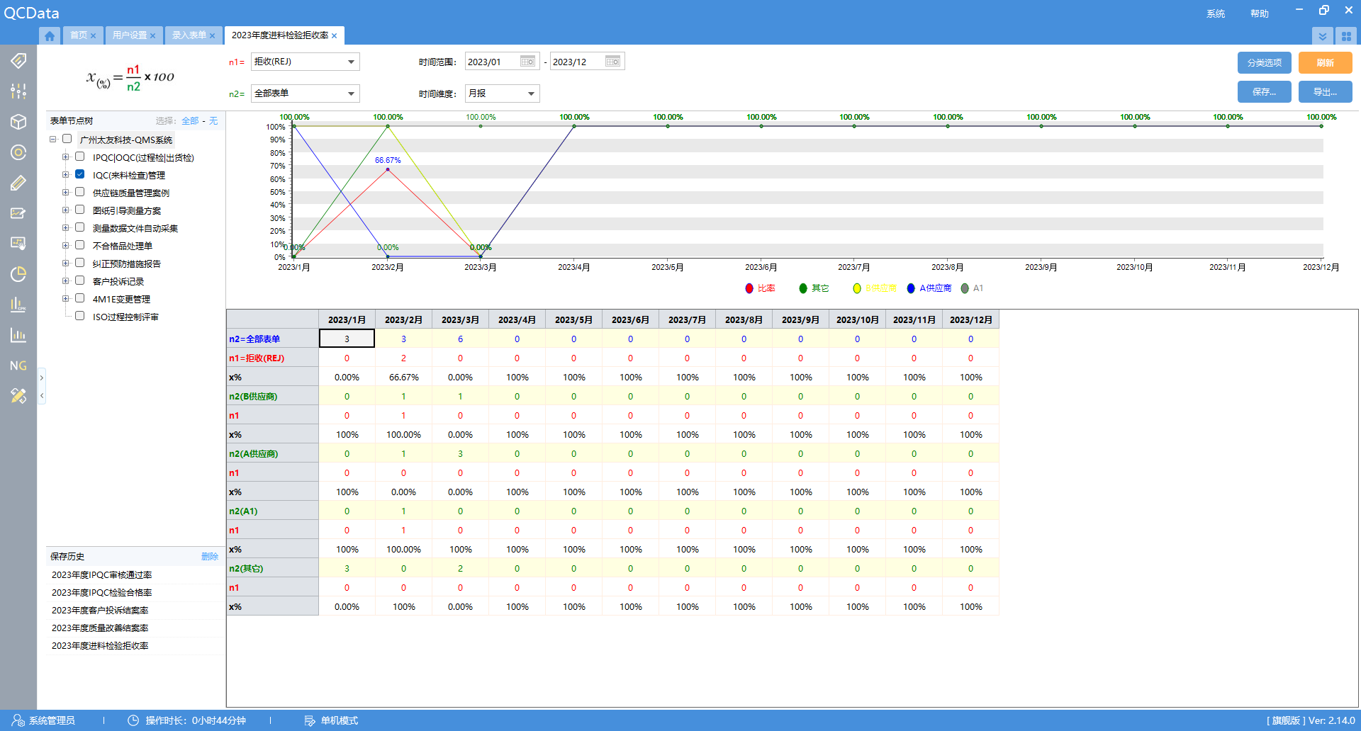Image resolution: width=1361 pixels, height=731 pixels.
Task: Click the tile layout grid icon
Action: coord(1346,35)
